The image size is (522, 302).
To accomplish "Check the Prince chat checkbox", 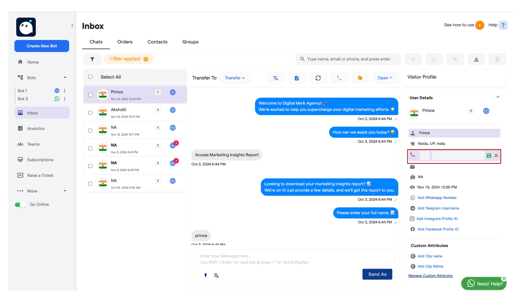I will coord(90,95).
